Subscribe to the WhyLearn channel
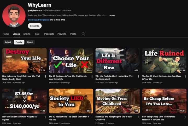Viewport: 188px width, 126px height. coord(35,26)
